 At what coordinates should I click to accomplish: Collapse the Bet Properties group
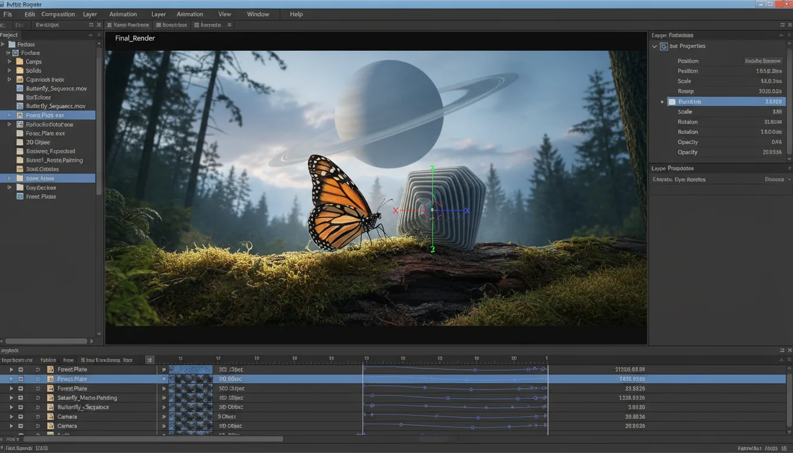[x=655, y=46]
